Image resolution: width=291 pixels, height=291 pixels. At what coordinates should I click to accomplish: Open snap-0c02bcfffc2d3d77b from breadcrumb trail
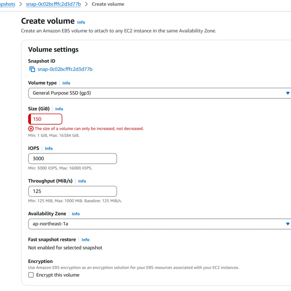tap(53, 4)
